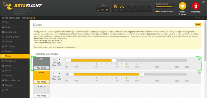This screenshot has height=98, width=207.
Task: Click the Baro sensor icon
Action: pos(135,7)
